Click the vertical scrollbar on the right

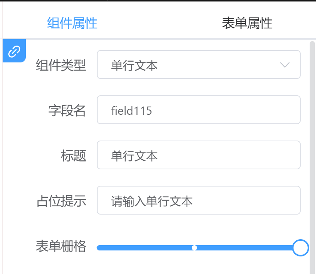[312, 157]
